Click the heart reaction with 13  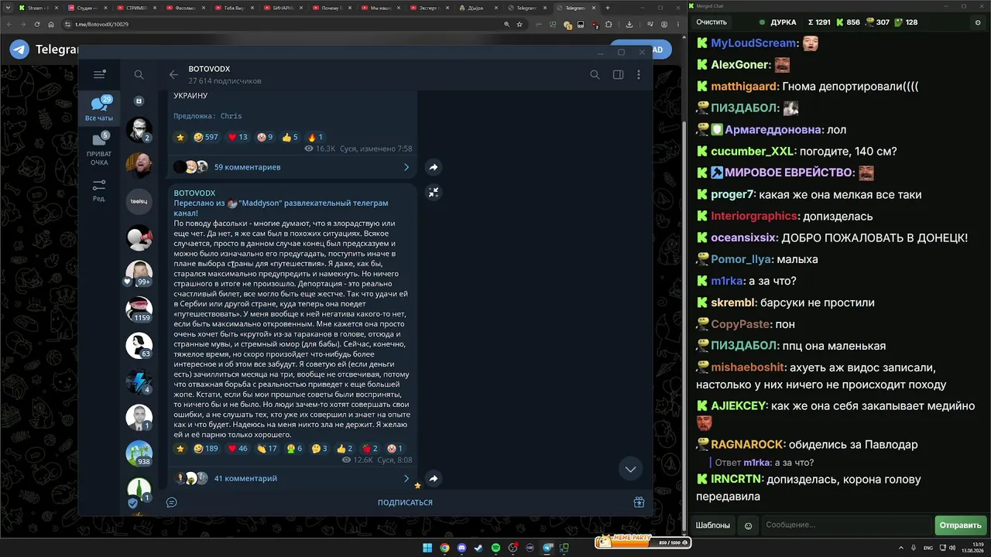click(x=238, y=137)
